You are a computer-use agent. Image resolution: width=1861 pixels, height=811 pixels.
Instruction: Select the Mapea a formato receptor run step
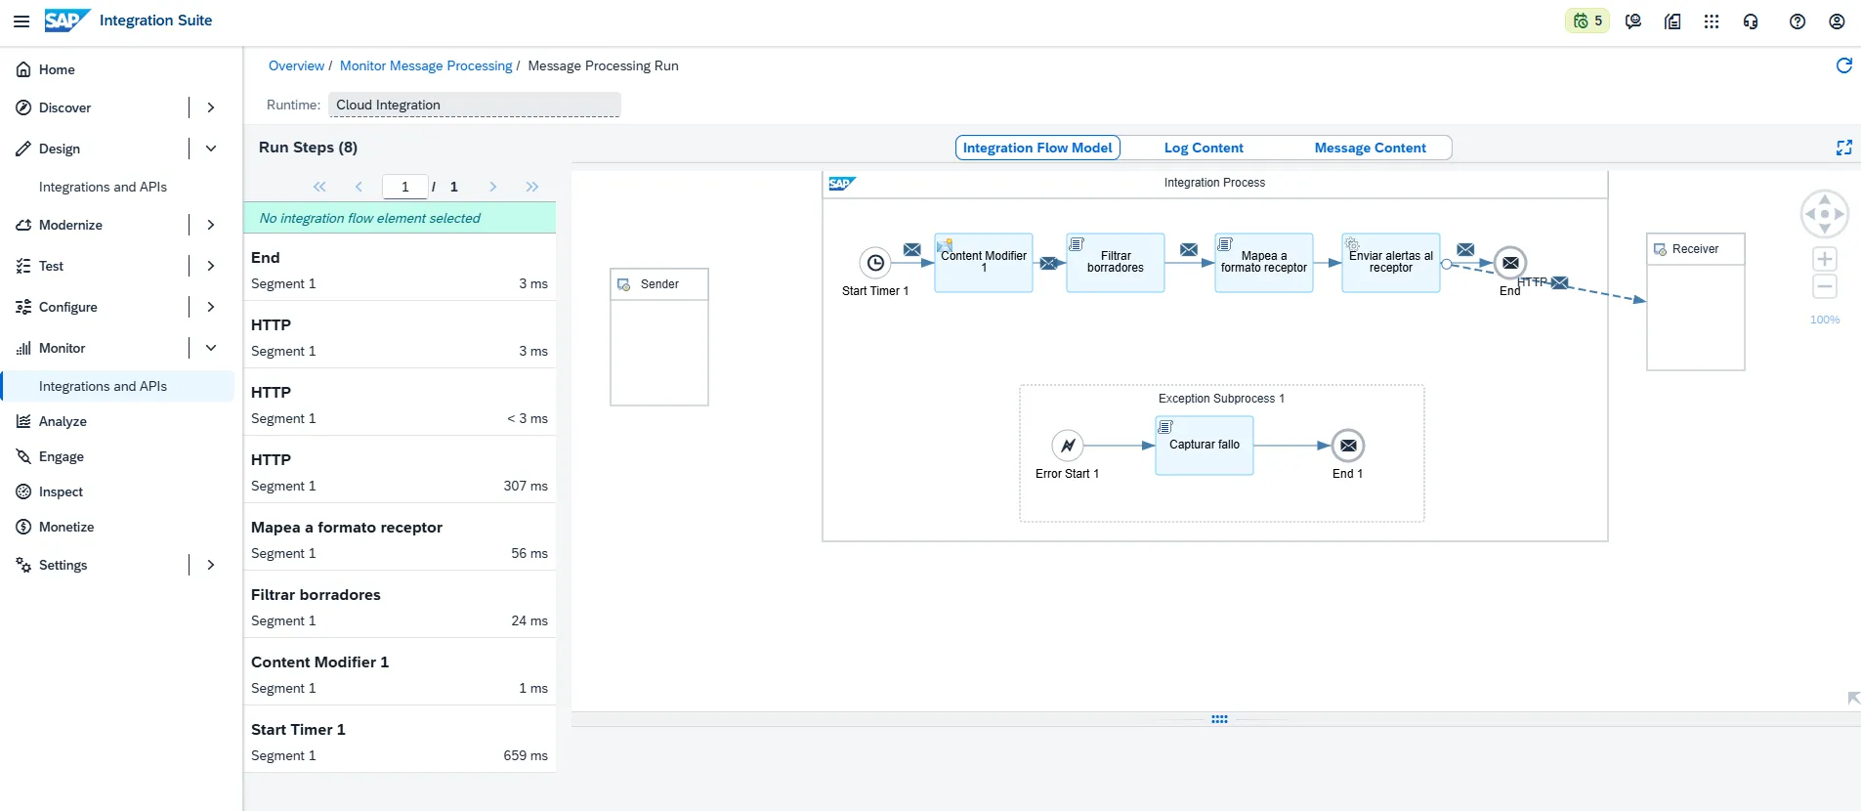coord(400,539)
